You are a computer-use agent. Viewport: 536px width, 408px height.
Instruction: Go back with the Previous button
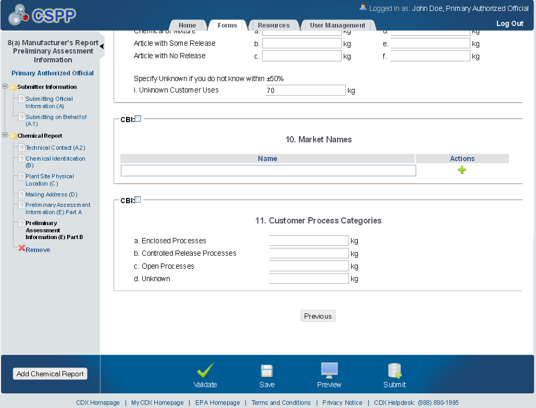click(318, 316)
